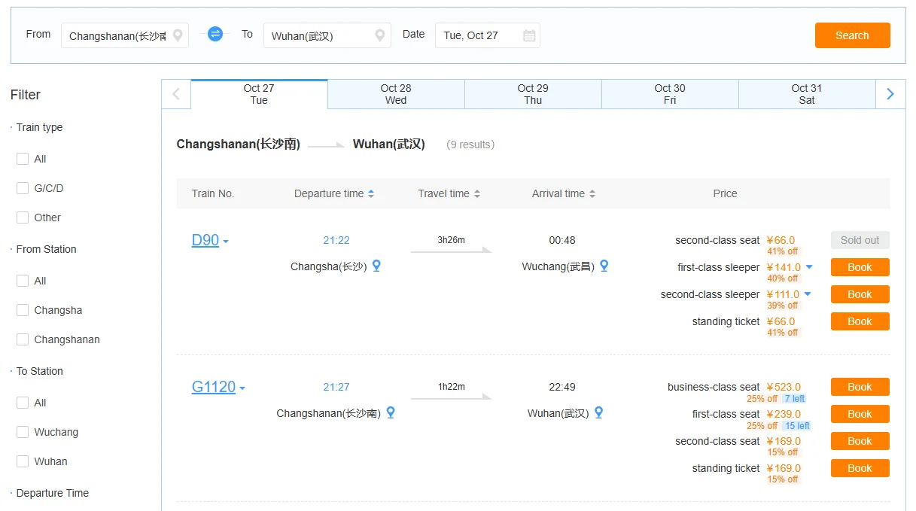Screen dimensions: 916x511
Task: Expand first-class sleeper price options
Action: point(809,267)
